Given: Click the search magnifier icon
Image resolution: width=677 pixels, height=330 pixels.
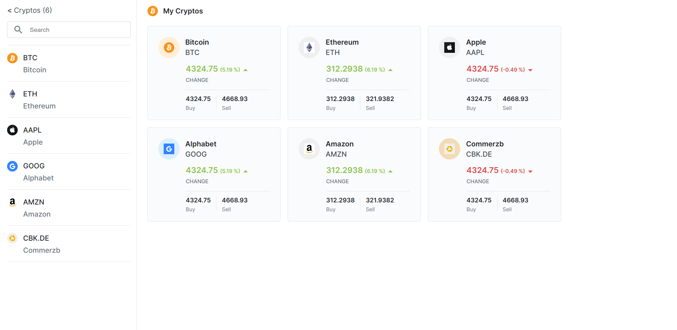Looking at the screenshot, I should (18, 29).
